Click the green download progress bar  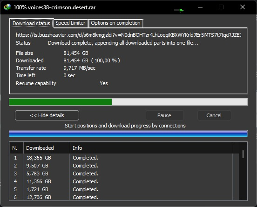128,102
